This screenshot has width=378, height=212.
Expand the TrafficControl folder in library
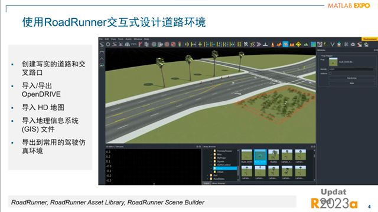[x=211, y=165]
